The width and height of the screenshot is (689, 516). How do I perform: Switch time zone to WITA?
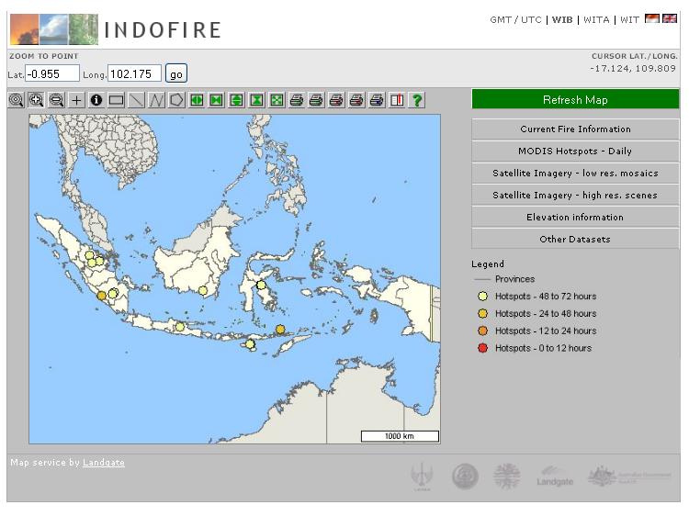(x=596, y=20)
